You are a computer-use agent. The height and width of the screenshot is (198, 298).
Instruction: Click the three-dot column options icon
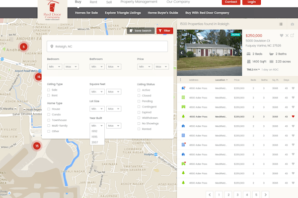[x=180, y=80]
